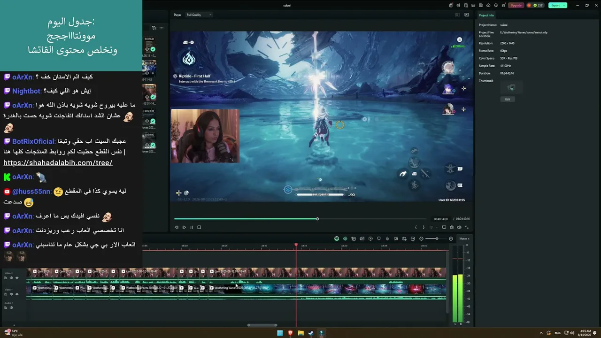Viewport: 601px width, 338px height.
Task: Click the BotRixOficial username in chat
Action: pyautogui.click(x=33, y=141)
